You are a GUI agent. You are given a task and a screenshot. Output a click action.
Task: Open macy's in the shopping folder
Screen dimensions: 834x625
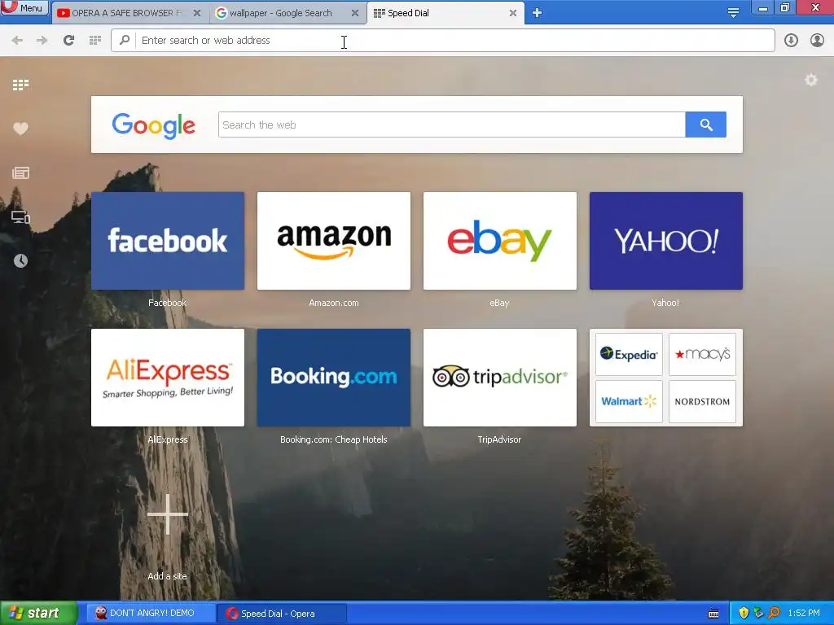[x=702, y=355]
